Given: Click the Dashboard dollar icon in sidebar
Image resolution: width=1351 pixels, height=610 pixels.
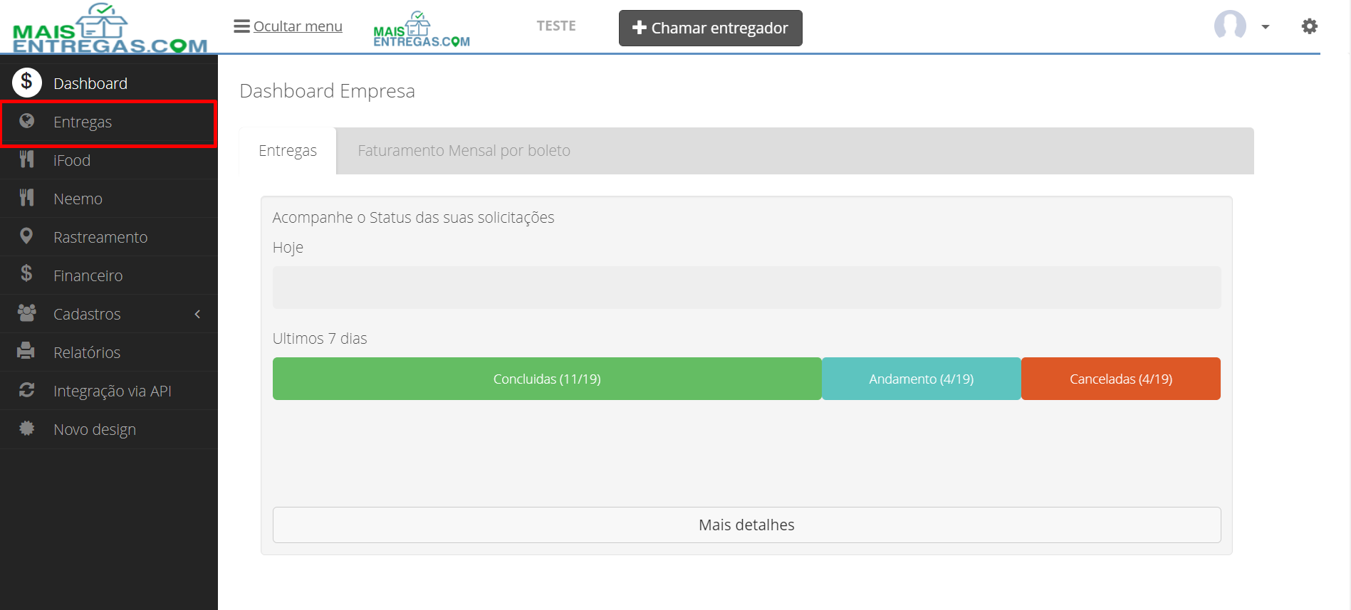Looking at the screenshot, I should tap(26, 83).
